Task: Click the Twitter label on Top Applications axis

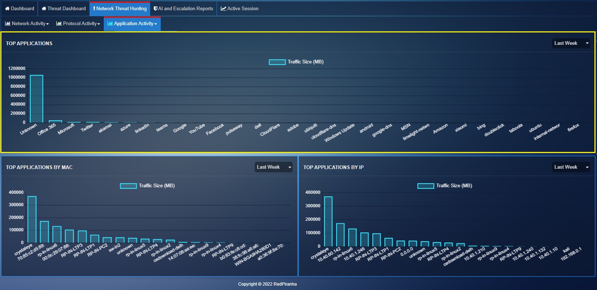Action: point(87,128)
